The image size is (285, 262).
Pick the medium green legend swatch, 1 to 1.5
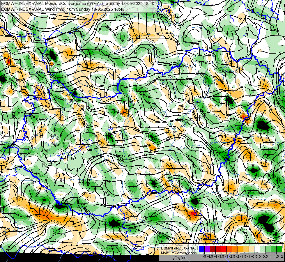pyautogui.click(x=274, y=249)
